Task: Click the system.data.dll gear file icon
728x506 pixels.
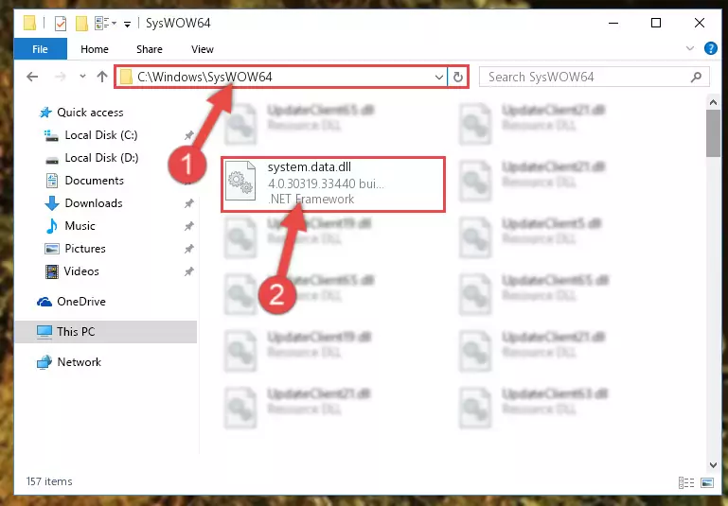Action: 240,181
